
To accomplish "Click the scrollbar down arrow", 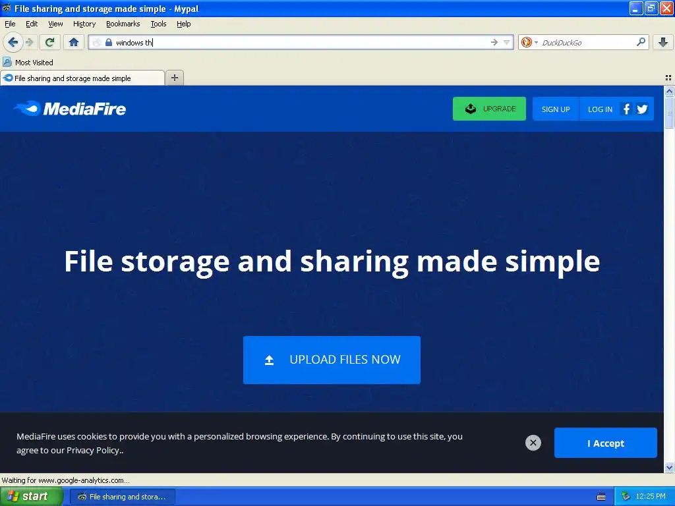I will coord(669,467).
